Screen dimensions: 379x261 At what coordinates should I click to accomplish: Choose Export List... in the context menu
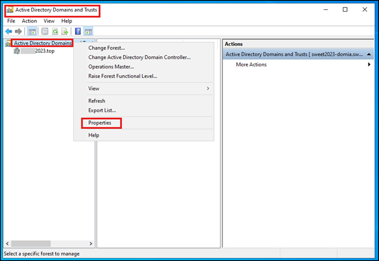143,110
